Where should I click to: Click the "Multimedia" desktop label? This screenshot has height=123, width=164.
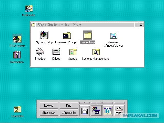click(x=28, y=15)
